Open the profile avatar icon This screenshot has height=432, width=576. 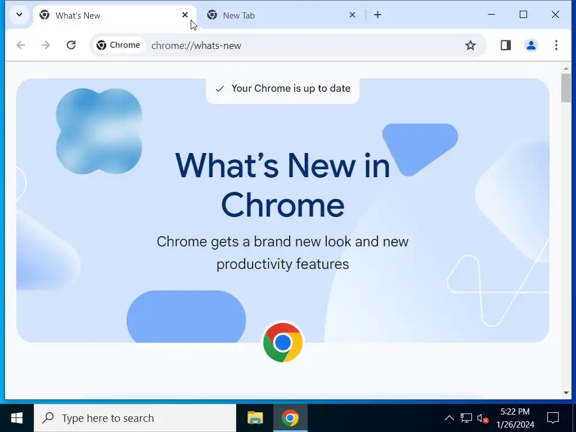531,45
